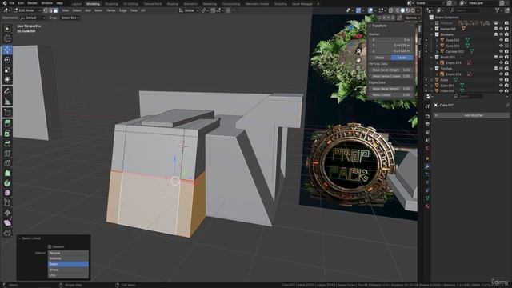Switch to the UV Editing workspace tab
512x288 pixels.
[x=130, y=4]
